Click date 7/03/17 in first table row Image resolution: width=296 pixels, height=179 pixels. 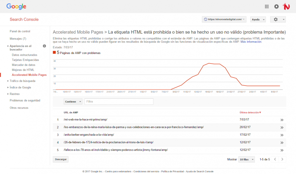(x=244, y=120)
